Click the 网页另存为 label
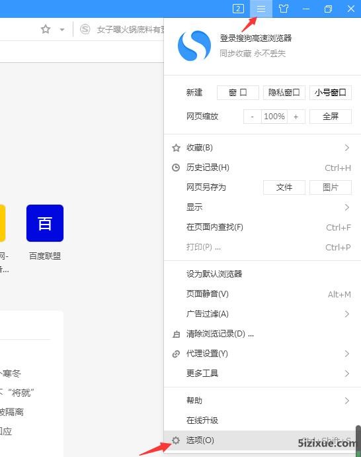Image resolution: width=361 pixels, height=457 pixels. click(206, 187)
